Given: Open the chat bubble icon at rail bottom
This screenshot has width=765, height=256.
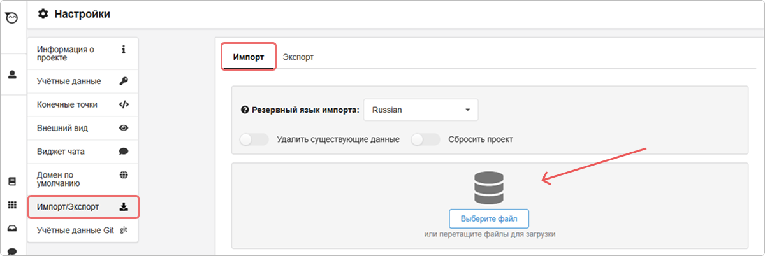Looking at the screenshot, I should pos(11,251).
